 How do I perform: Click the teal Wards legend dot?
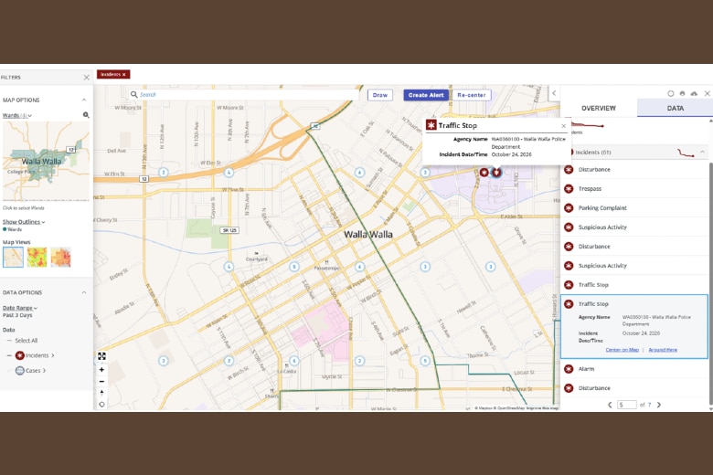[x=5, y=229]
